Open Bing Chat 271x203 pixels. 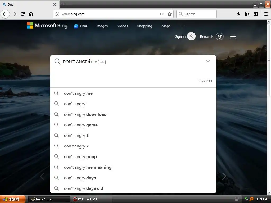[80, 26]
